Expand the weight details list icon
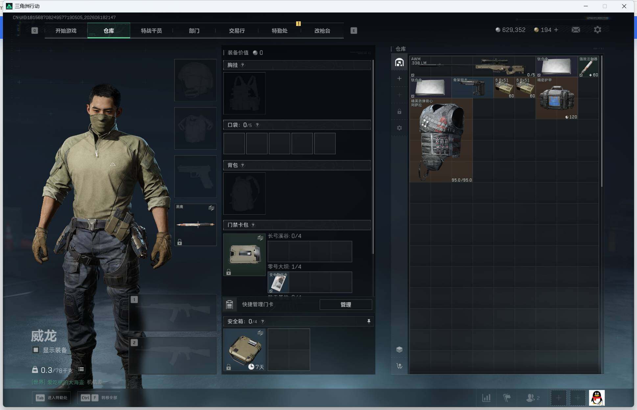The width and height of the screenshot is (637, 410). [81, 370]
